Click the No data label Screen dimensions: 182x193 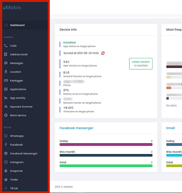coord(171,106)
